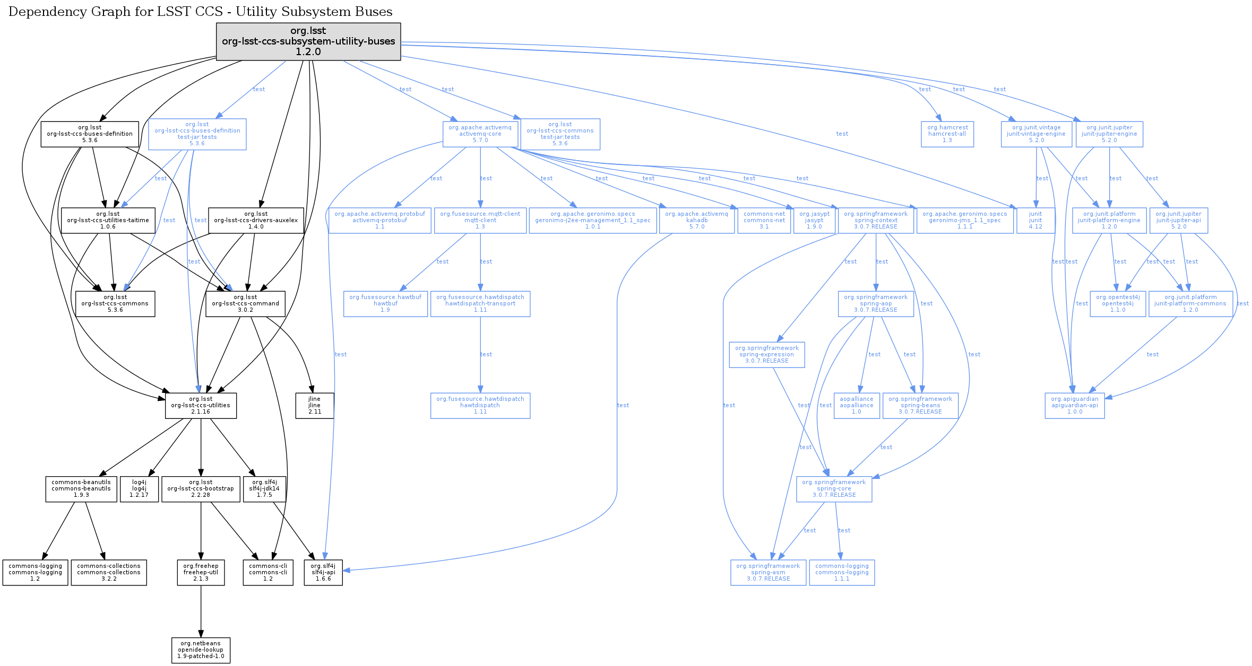
Task: Click the activemq-core 5.7.0 node
Action: 480,134
